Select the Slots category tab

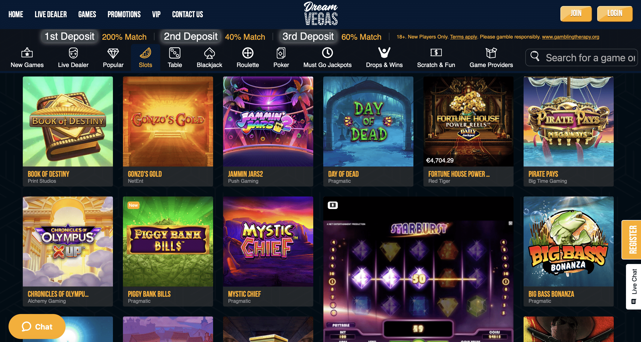(145, 58)
